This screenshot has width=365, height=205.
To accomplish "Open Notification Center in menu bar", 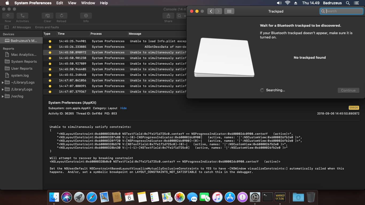I will [x=356, y=3].
